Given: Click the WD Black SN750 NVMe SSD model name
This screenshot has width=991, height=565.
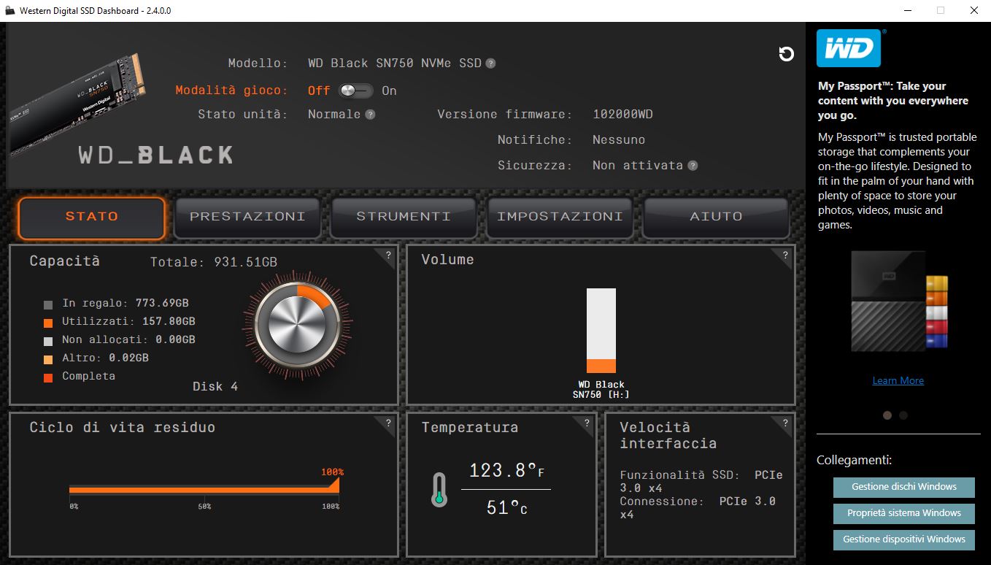Looking at the screenshot, I should 395,64.
